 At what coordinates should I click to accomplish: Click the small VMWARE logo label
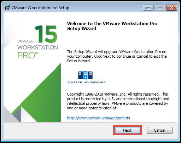[25, 41]
